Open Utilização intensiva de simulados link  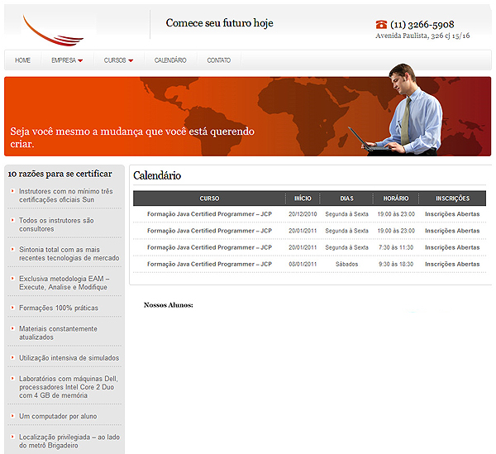(69, 358)
